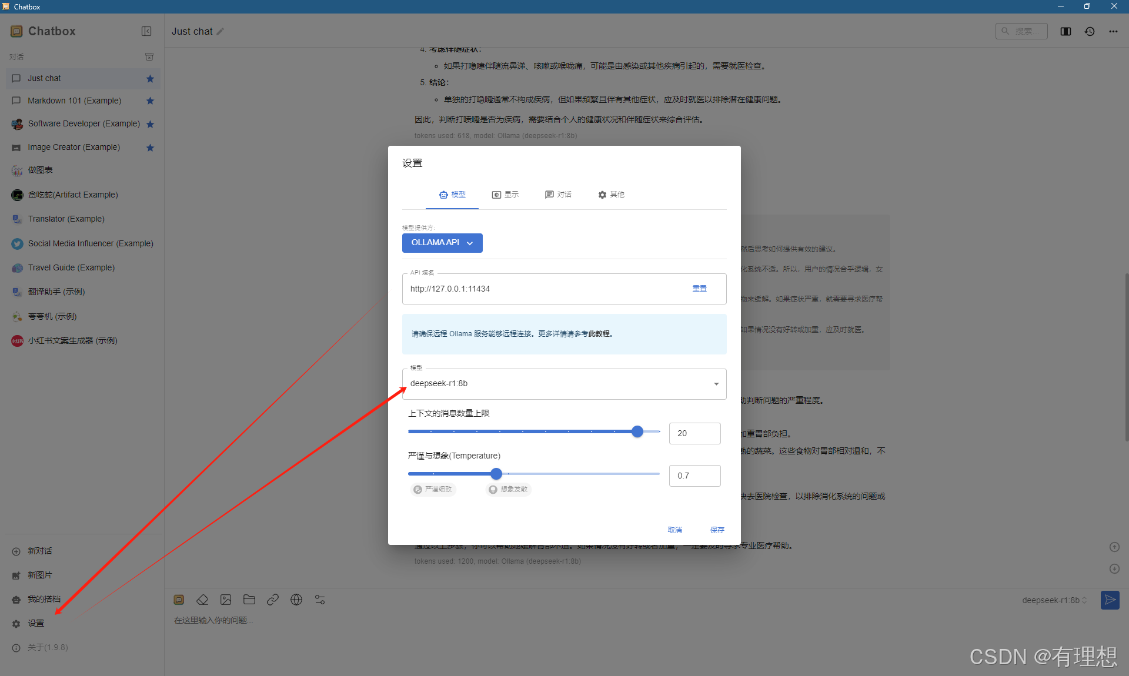Click the blue send message button
The width and height of the screenshot is (1129, 676).
tap(1110, 600)
